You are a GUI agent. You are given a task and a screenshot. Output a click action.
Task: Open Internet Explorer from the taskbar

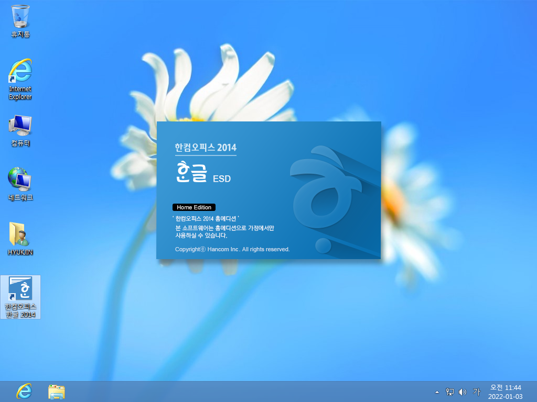point(24,392)
